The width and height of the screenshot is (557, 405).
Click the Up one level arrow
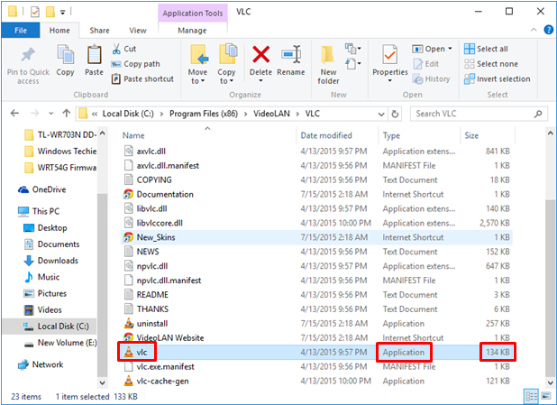pyautogui.click(x=67, y=114)
